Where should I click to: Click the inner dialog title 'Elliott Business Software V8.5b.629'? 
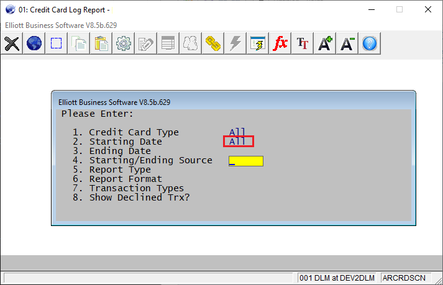pos(114,102)
